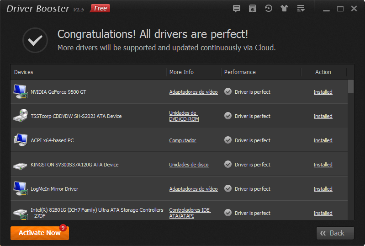
Task: Maximize the Driver Booster window
Action: [340, 9]
